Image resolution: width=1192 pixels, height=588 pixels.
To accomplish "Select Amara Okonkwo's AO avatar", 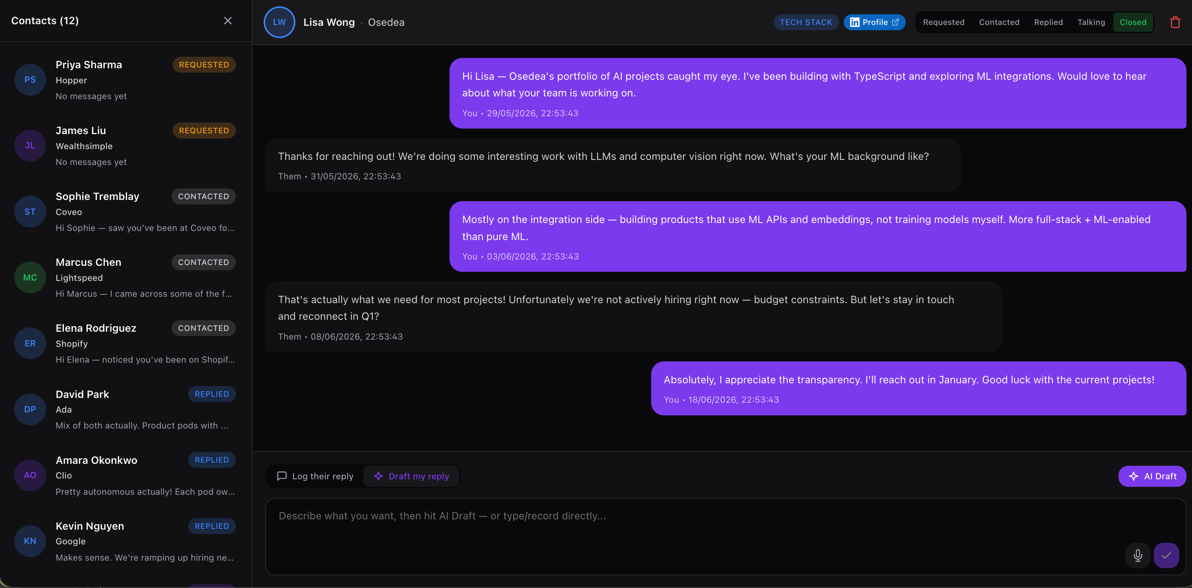I will click(x=30, y=475).
